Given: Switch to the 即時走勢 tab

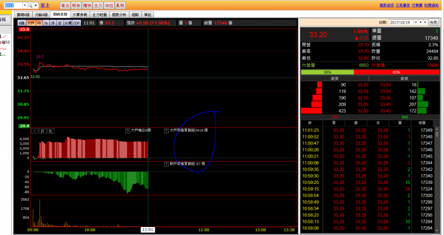Looking at the screenshot, I should click(x=60, y=14).
